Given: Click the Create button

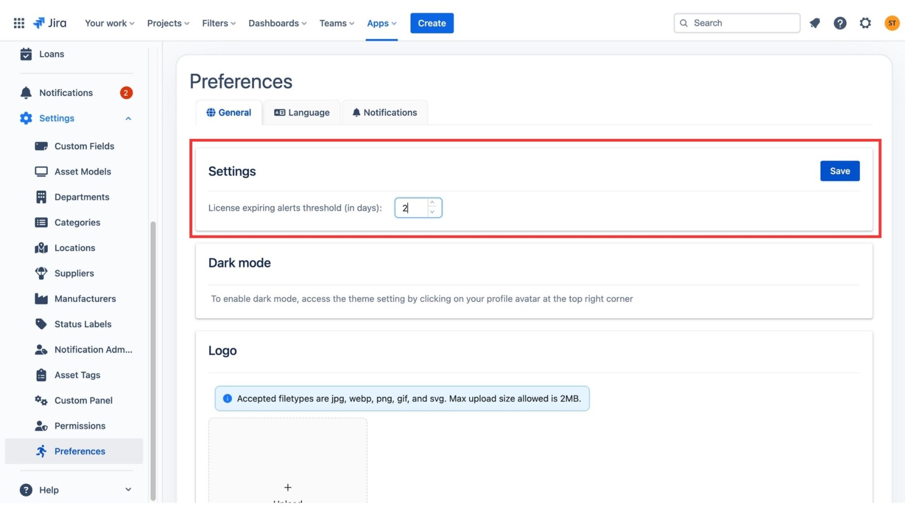Looking at the screenshot, I should click(x=431, y=23).
